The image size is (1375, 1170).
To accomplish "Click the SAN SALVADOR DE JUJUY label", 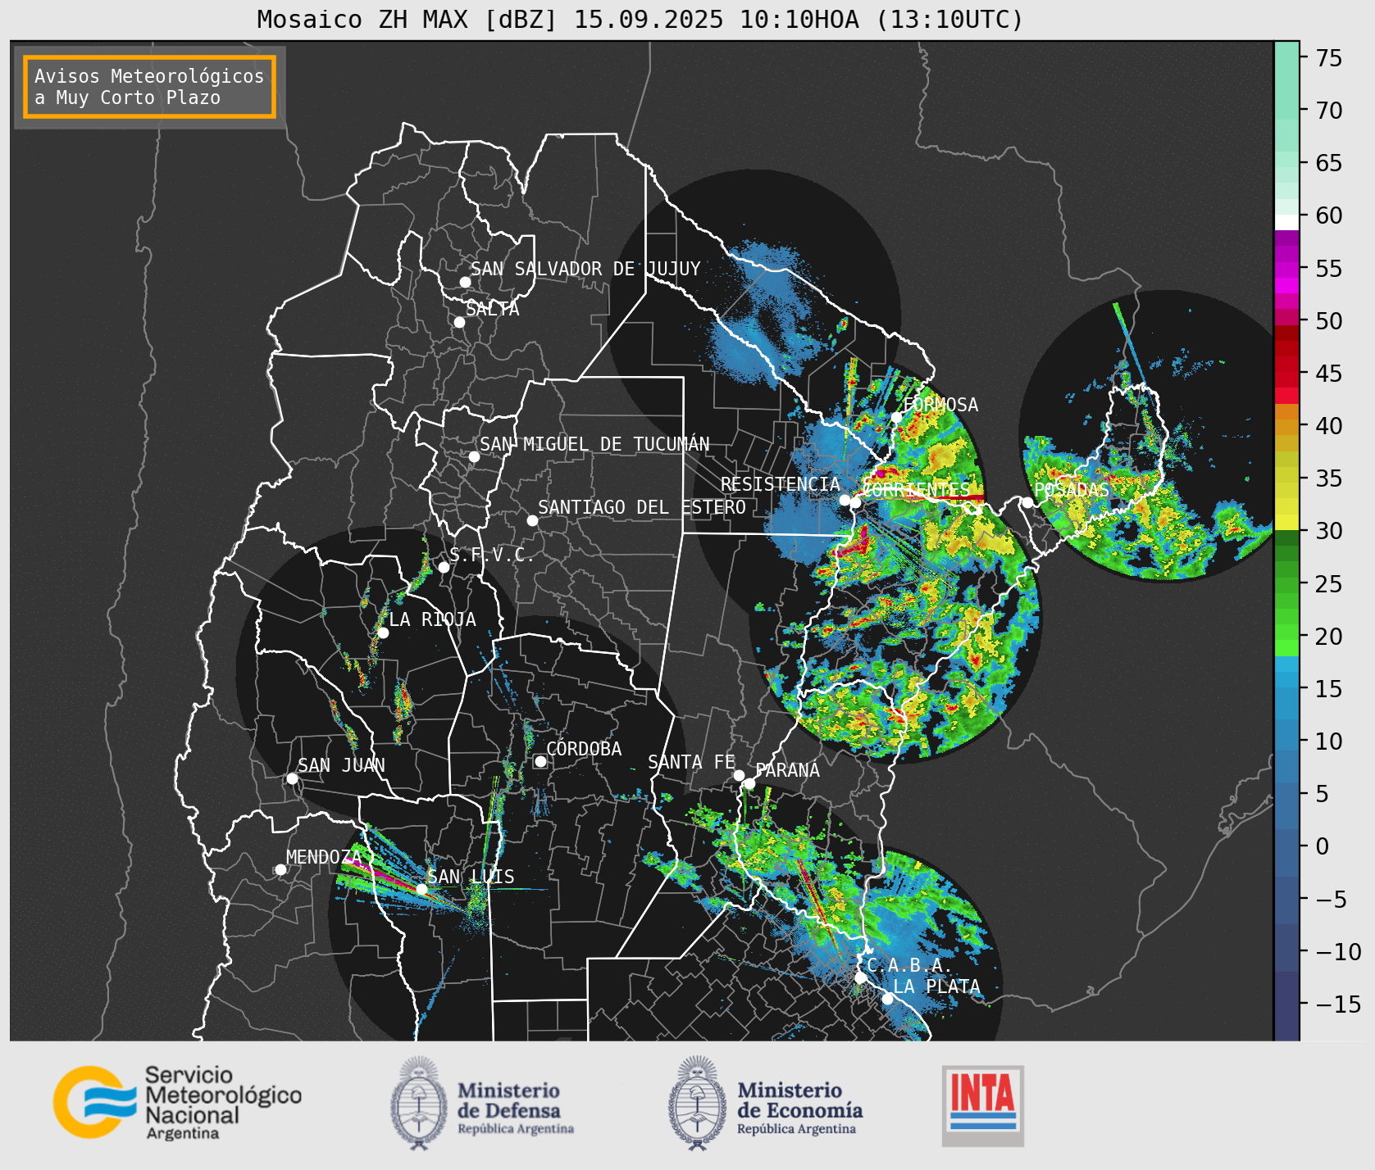I will (x=585, y=269).
